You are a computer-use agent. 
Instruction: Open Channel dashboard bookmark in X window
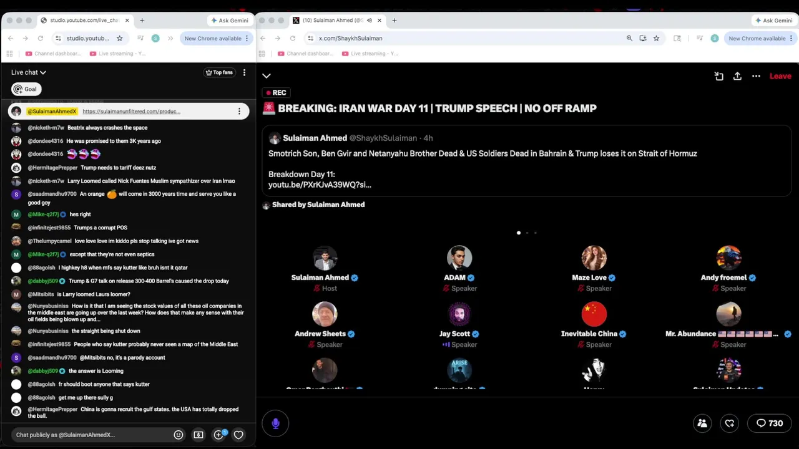point(305,54)
